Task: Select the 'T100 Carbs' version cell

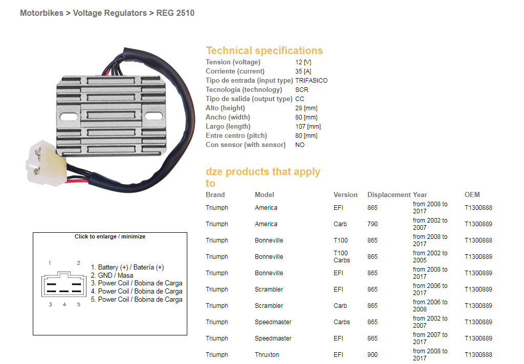Action: click(341, 257)
